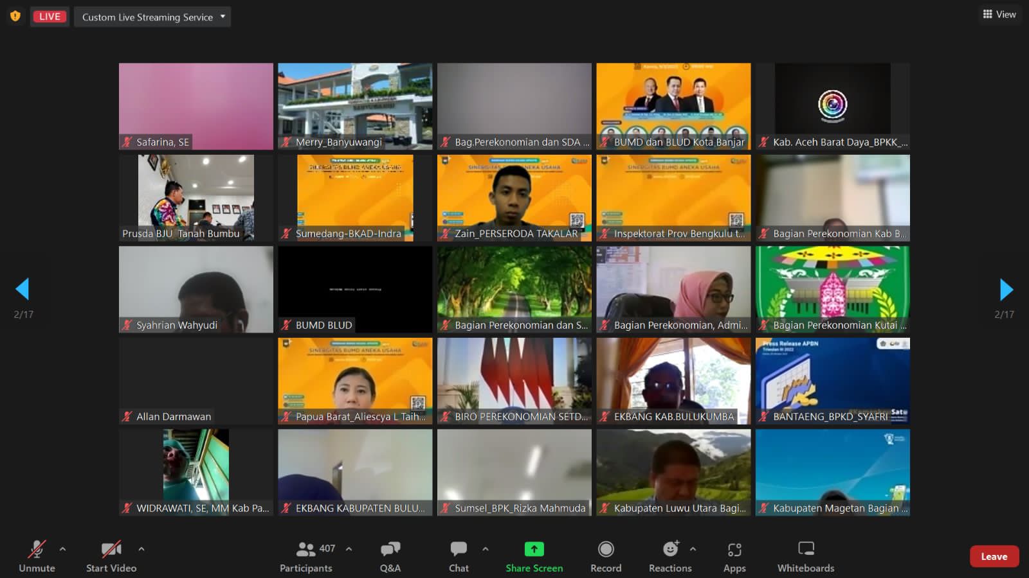
Task: Expand the chevron next to Participants count
Action: pyautogui.click(x=349, y=549)
